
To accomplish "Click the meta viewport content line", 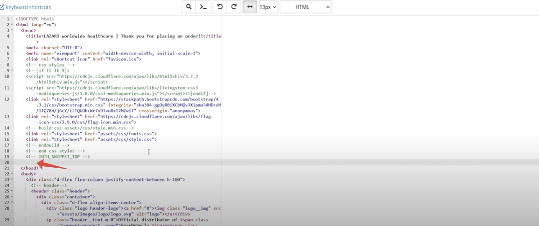I will tap(113, 54).
